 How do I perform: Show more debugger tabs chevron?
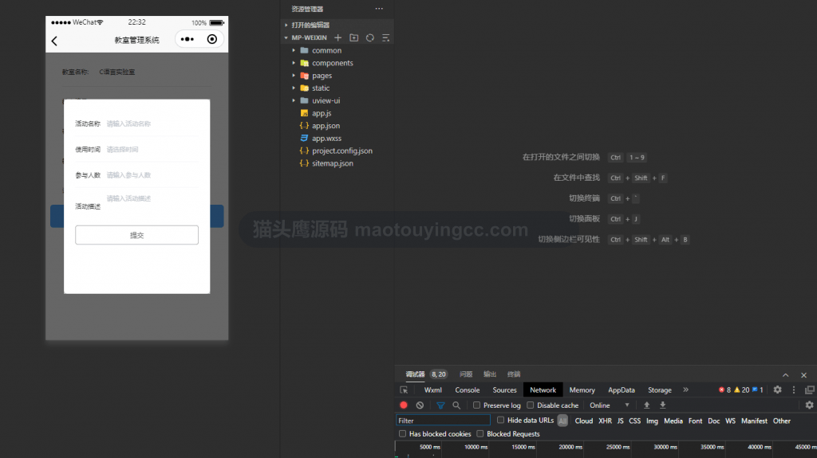pyautogui.click(x=685, y=389)
